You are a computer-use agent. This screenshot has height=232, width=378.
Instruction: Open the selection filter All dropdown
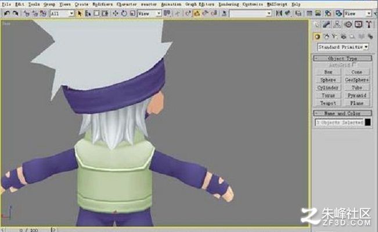(62, 13)
